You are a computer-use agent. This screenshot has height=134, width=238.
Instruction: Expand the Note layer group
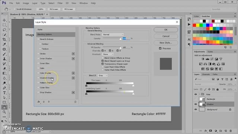pos(200,94)
